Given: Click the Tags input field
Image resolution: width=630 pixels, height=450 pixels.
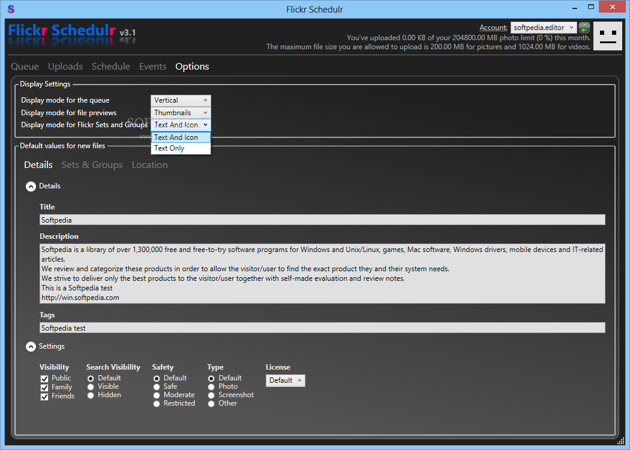Looking at the screenshot, I should 322,328.
